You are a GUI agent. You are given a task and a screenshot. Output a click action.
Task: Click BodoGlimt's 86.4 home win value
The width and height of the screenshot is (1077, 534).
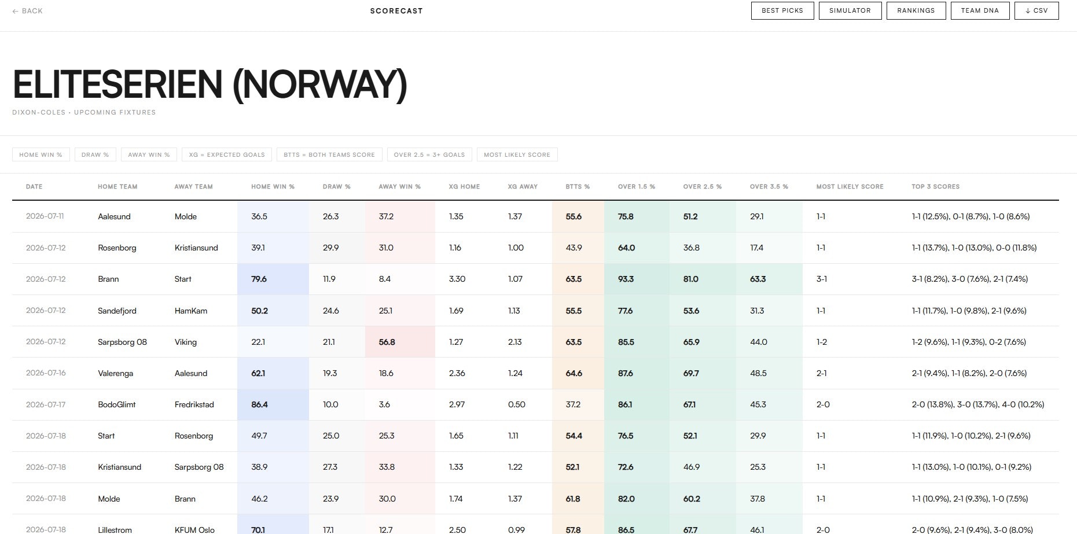[259, 404]
